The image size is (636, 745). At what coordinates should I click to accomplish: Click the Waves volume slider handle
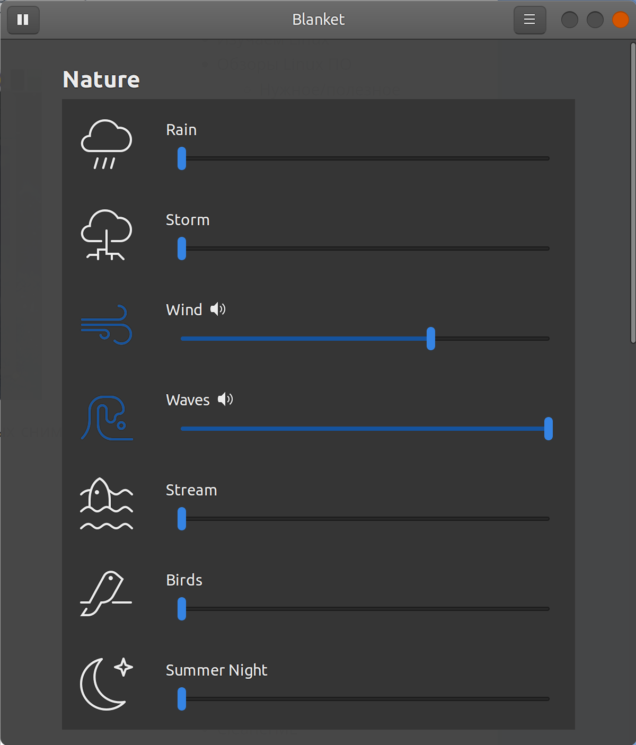(x=549, y=429)
